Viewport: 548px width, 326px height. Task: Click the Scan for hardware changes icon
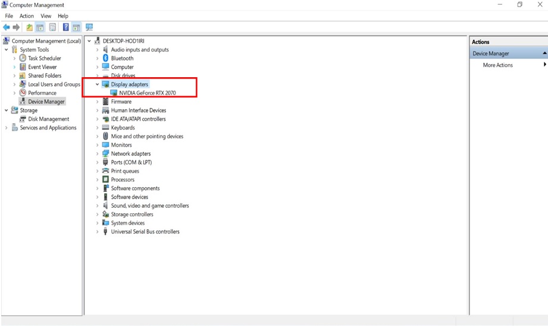[89, 27]
